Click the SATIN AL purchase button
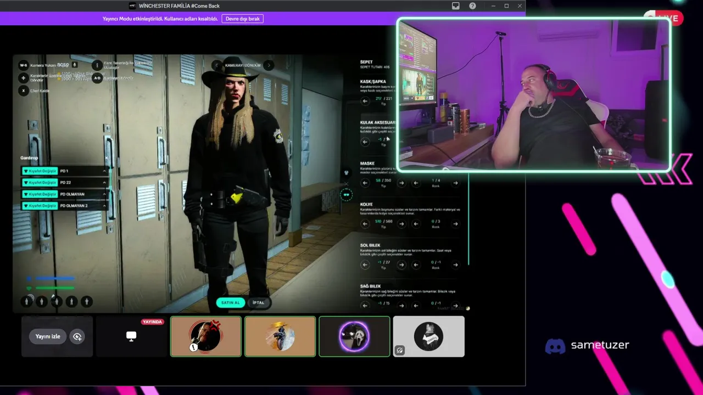This screenshot has width=703, height=395. click(230, 302)
